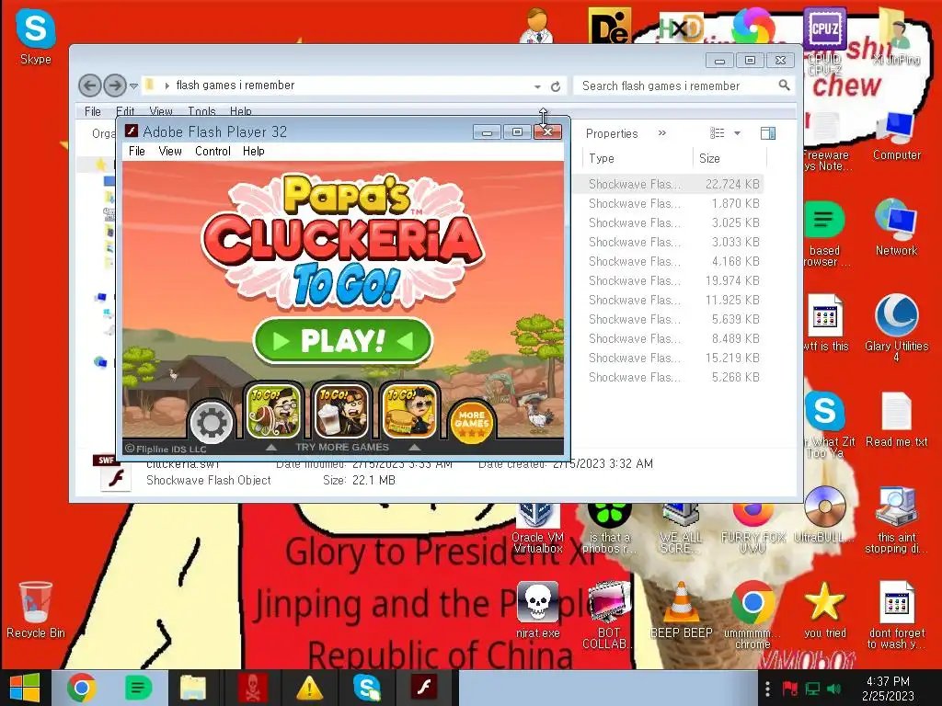Screen dimensions: 942x706
Task: Select the ummmmm... chrome desktop shortcut
Action: pos(752,615)
